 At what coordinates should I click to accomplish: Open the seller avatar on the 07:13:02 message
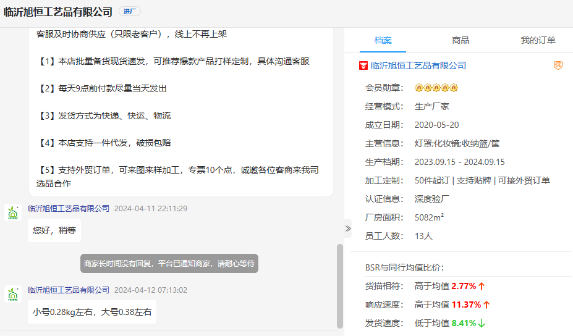13,294
